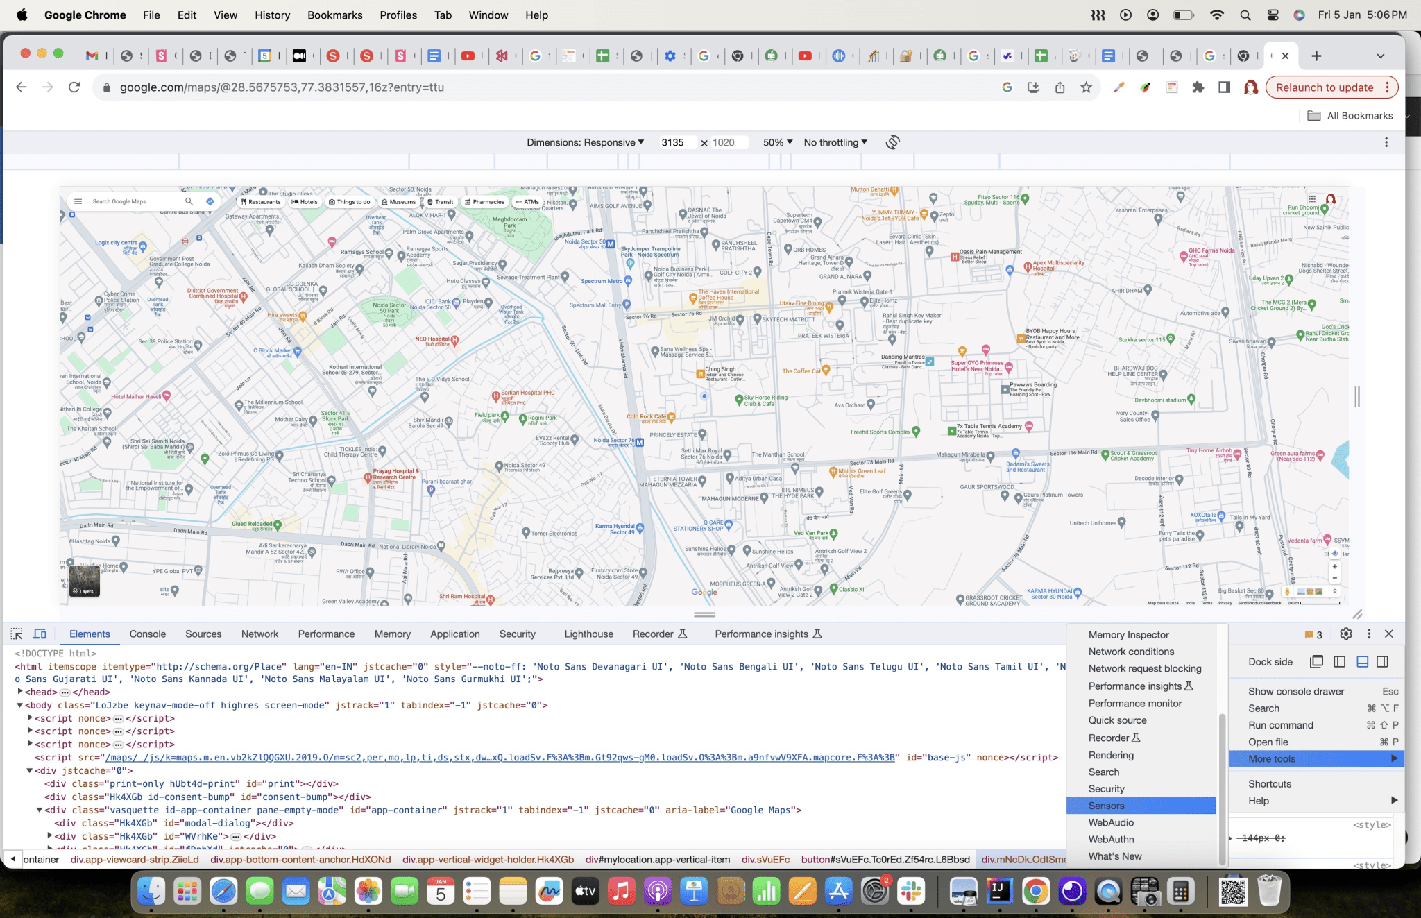1421x918 pixels.
Task: Open device toolbar more options menu
Action: pyautogui.click(x=1386, y=142)
